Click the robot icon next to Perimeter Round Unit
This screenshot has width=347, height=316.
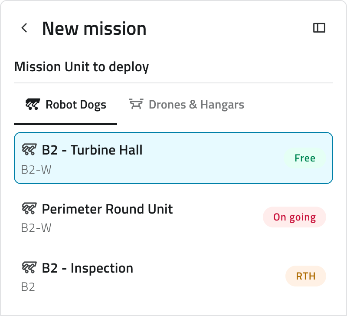(x=29, y=209)
